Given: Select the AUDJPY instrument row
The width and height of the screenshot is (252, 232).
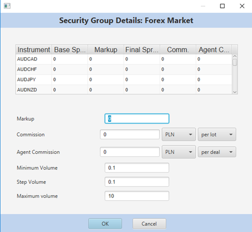Looking at the screenshot, I should pyautogui.click(x=124, y=80).
